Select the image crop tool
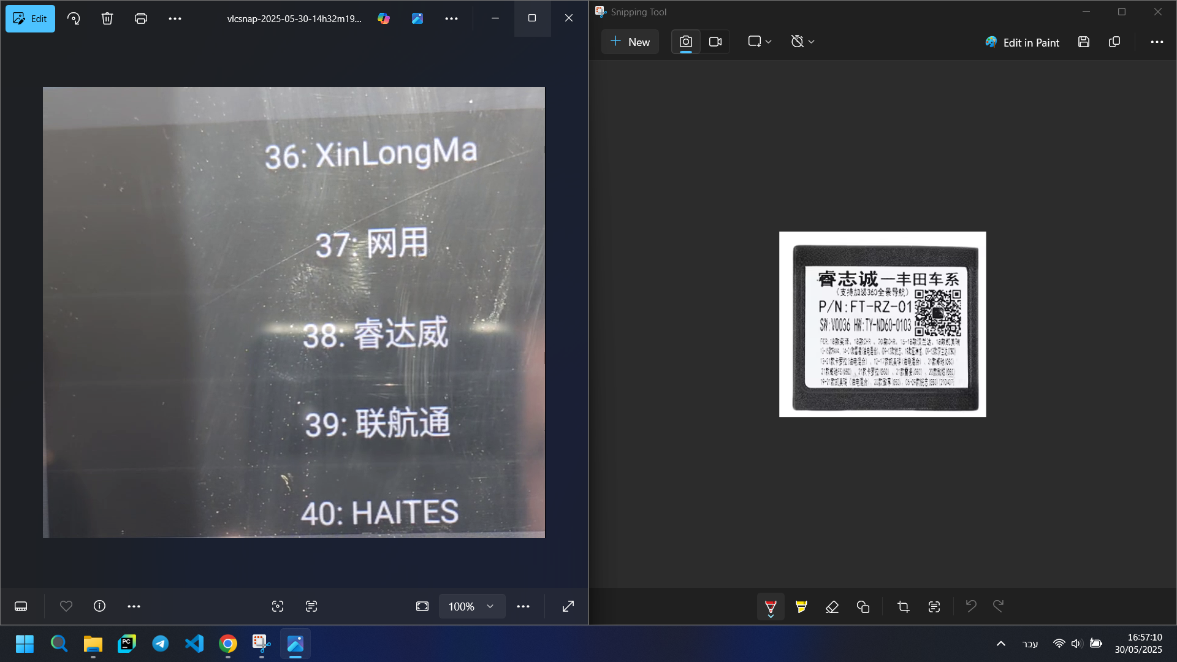Image resolution: width=1177 pixels, height=662 pixels. tap(903, 607)
